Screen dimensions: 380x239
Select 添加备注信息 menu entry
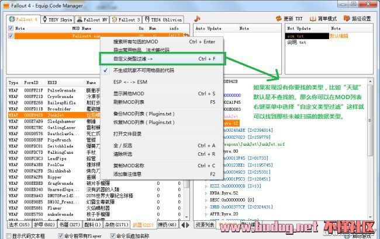click(x=161, y=174)
